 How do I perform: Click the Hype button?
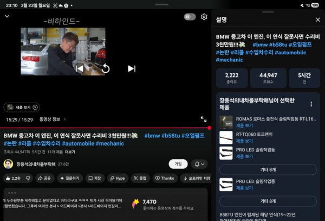click(x=118, y=178)
